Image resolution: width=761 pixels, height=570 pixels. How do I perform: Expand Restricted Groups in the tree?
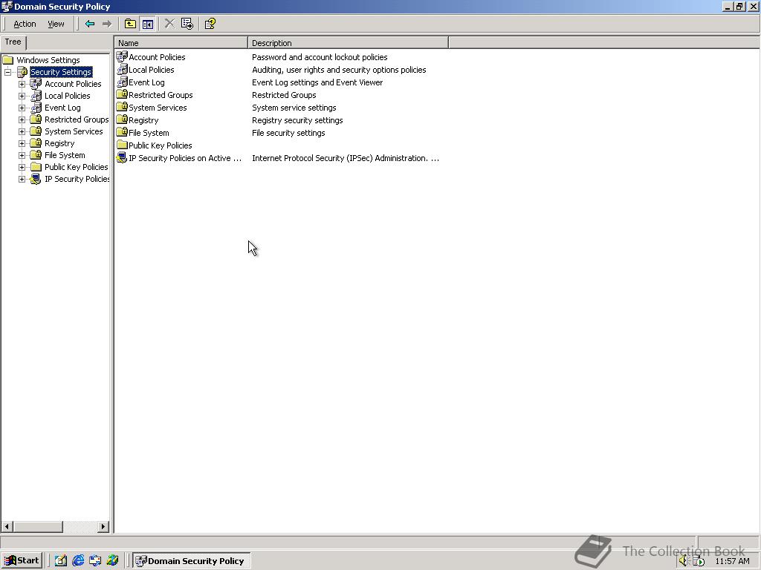22,119
